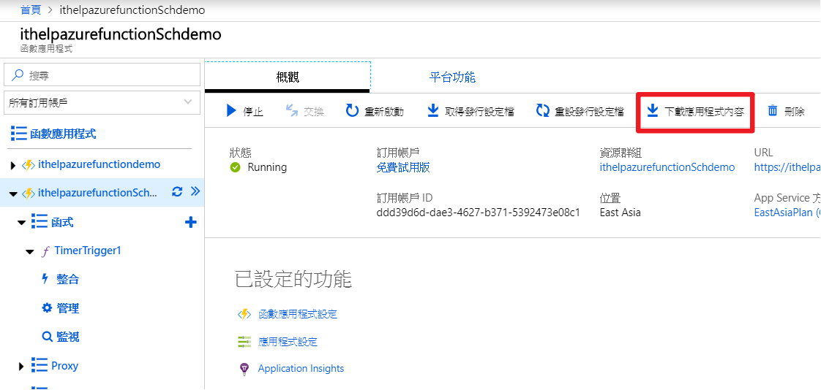821x390 pixels.
Task: Click the 刪除 trash icon
Action: (x=773, y=111)
